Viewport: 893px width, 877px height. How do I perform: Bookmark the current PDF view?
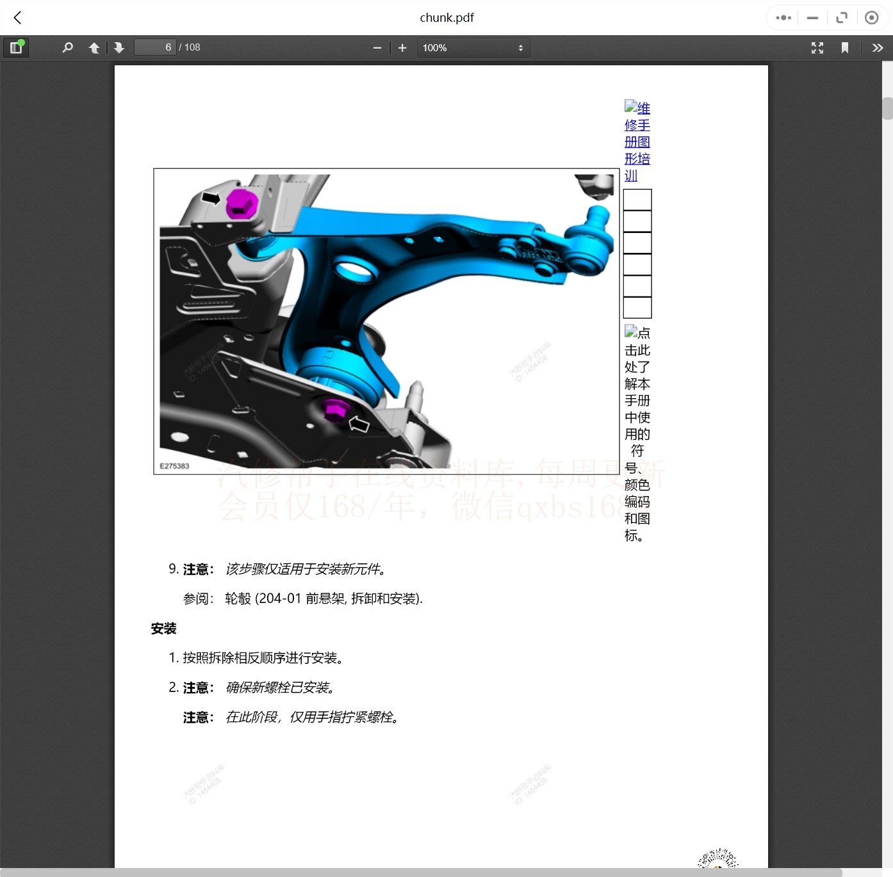tap(845, 47)
